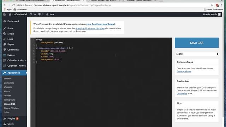Open the Plugins menu

[11, 119]
